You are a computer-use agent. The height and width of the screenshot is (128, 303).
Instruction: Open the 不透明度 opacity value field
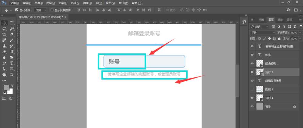[x=294, y=33]
